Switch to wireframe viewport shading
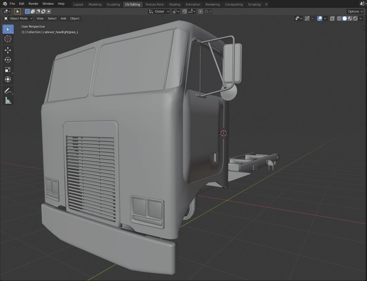The image size is (367, 281). coord(339,18)
